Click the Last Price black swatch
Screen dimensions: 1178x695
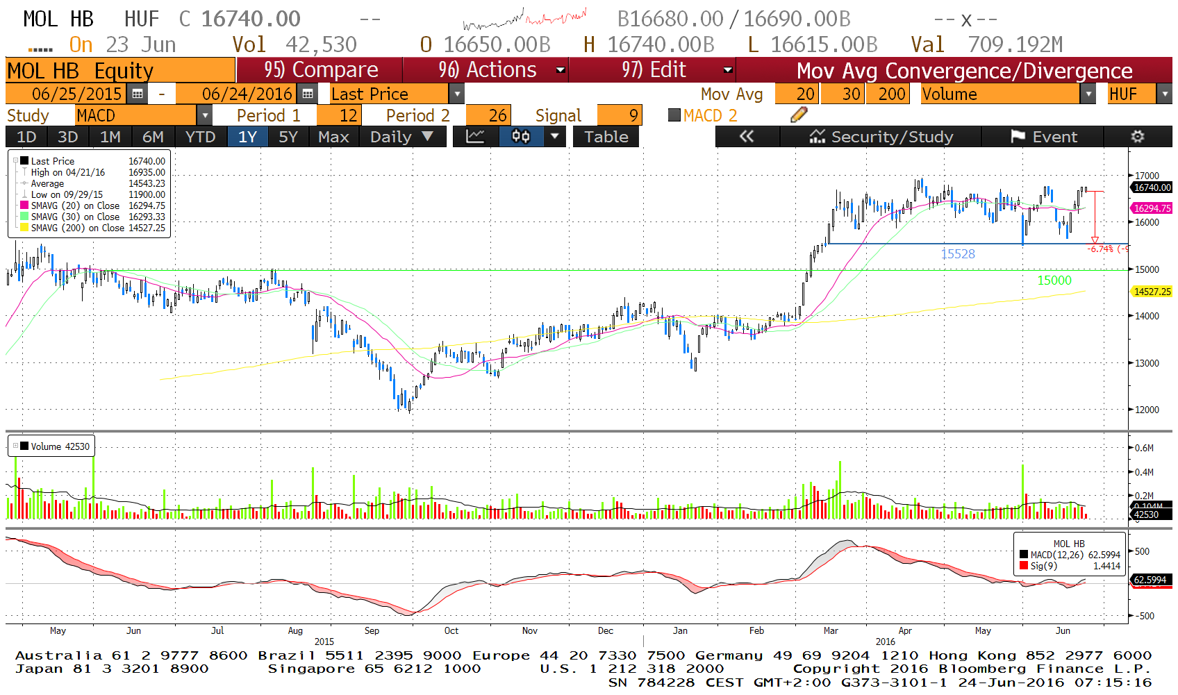[24, 161]
